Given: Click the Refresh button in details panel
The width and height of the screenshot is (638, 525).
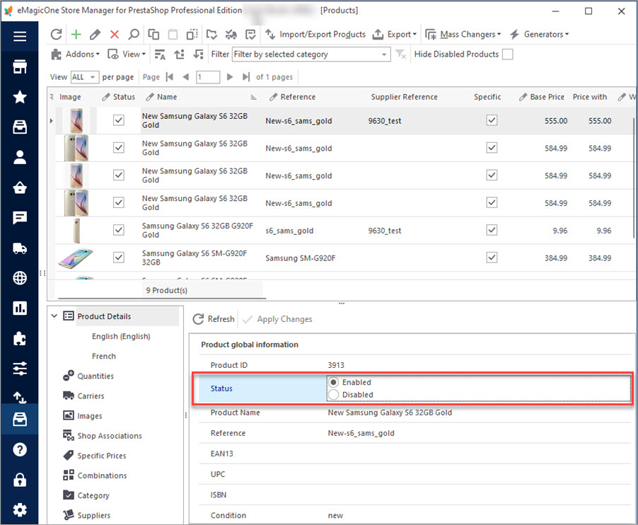Looking at the screenshot, I should coord(214,319).
